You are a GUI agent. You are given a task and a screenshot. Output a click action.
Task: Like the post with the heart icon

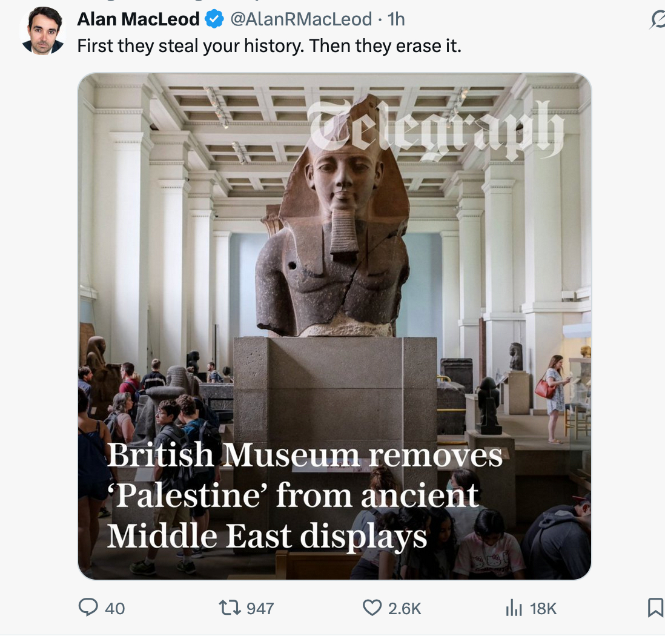coord(372,608)
